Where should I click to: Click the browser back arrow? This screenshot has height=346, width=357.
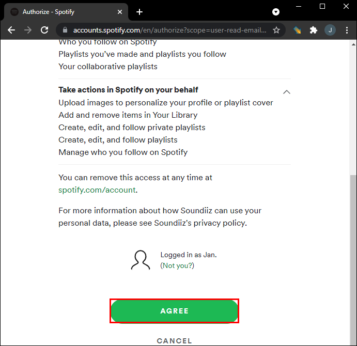coord(11,30)
